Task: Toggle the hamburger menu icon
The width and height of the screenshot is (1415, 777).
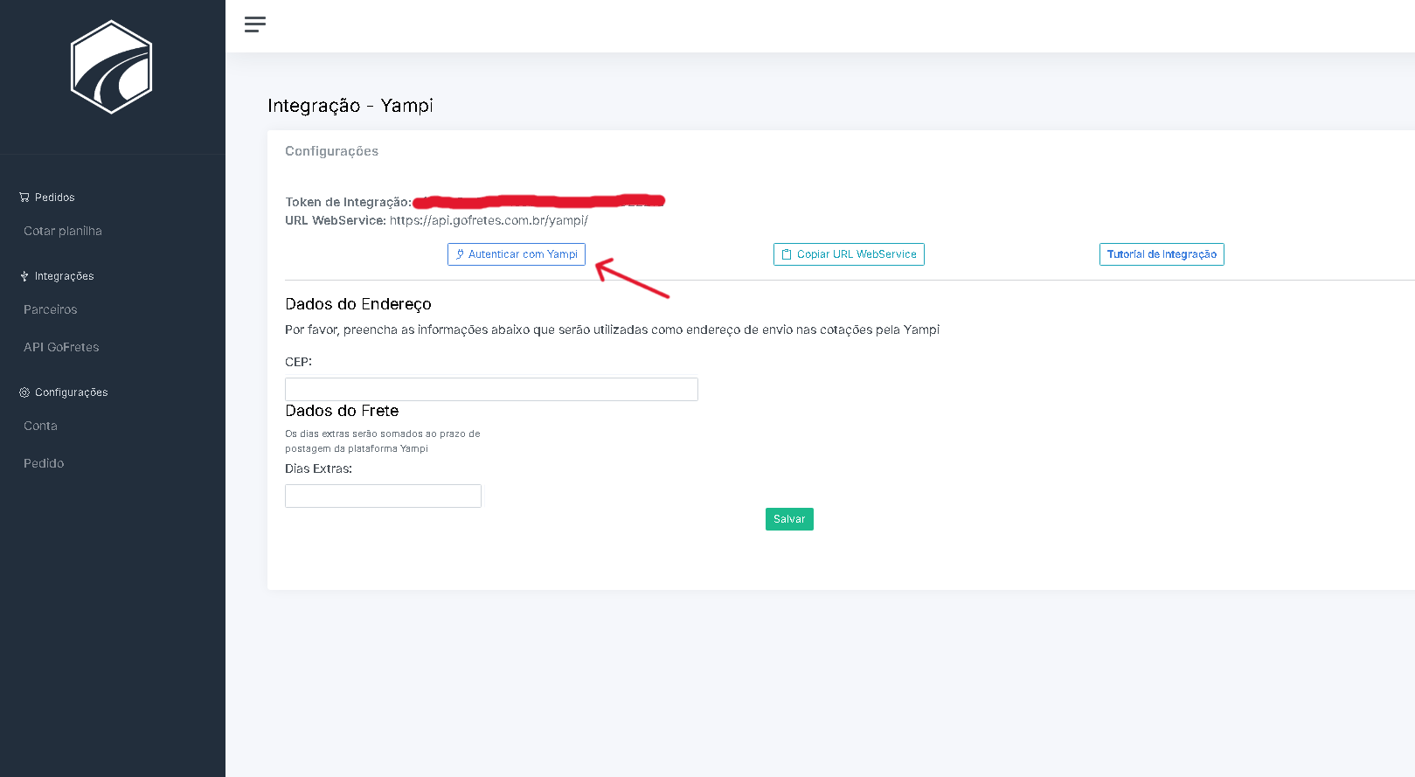Action: 255,24
